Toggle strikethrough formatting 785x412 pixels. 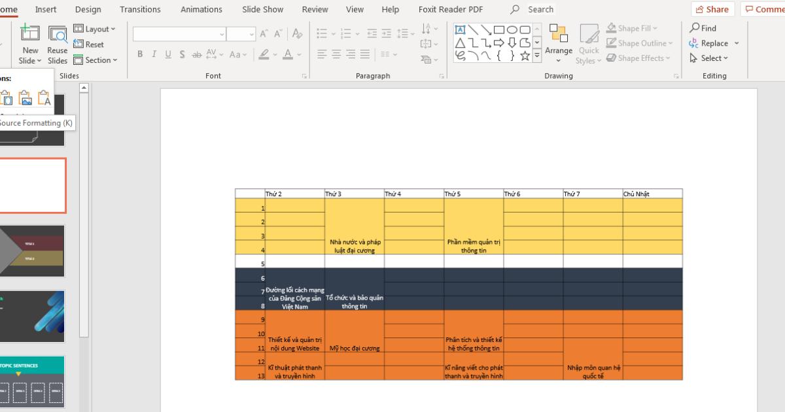196,54
